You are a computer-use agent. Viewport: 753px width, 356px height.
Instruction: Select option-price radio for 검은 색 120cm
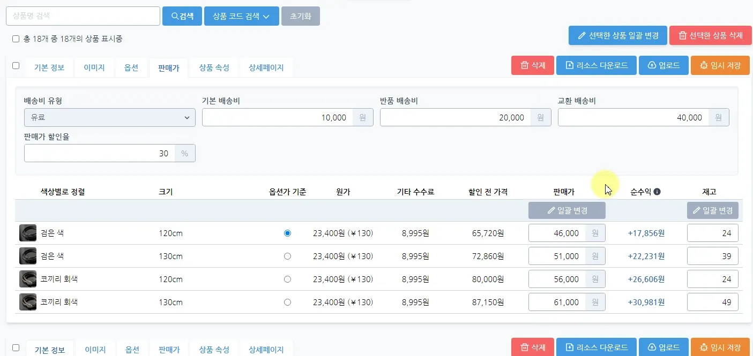pos(287,233)
